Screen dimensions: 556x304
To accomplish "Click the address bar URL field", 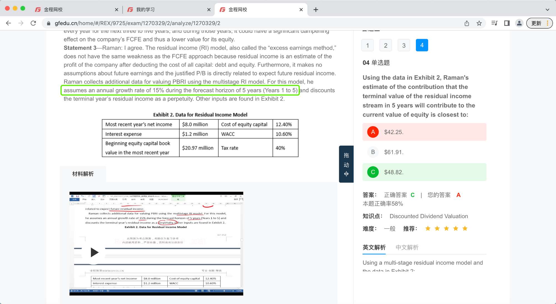I will pos(250,23).
